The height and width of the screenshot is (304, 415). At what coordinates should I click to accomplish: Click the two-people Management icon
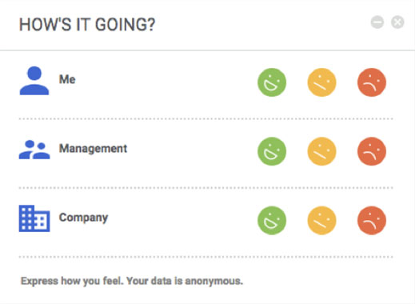[x=34, y=150]
